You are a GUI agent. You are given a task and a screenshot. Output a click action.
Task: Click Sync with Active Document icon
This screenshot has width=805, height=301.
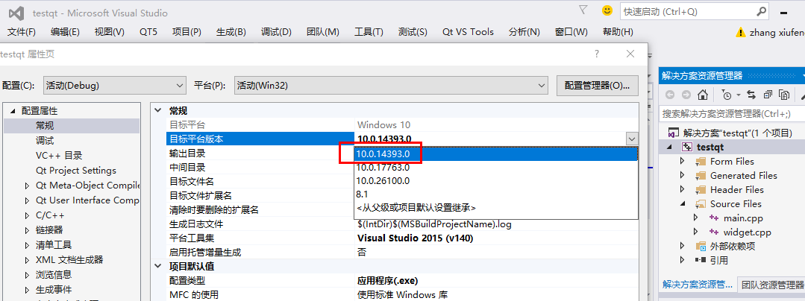[x=751, y=95]
